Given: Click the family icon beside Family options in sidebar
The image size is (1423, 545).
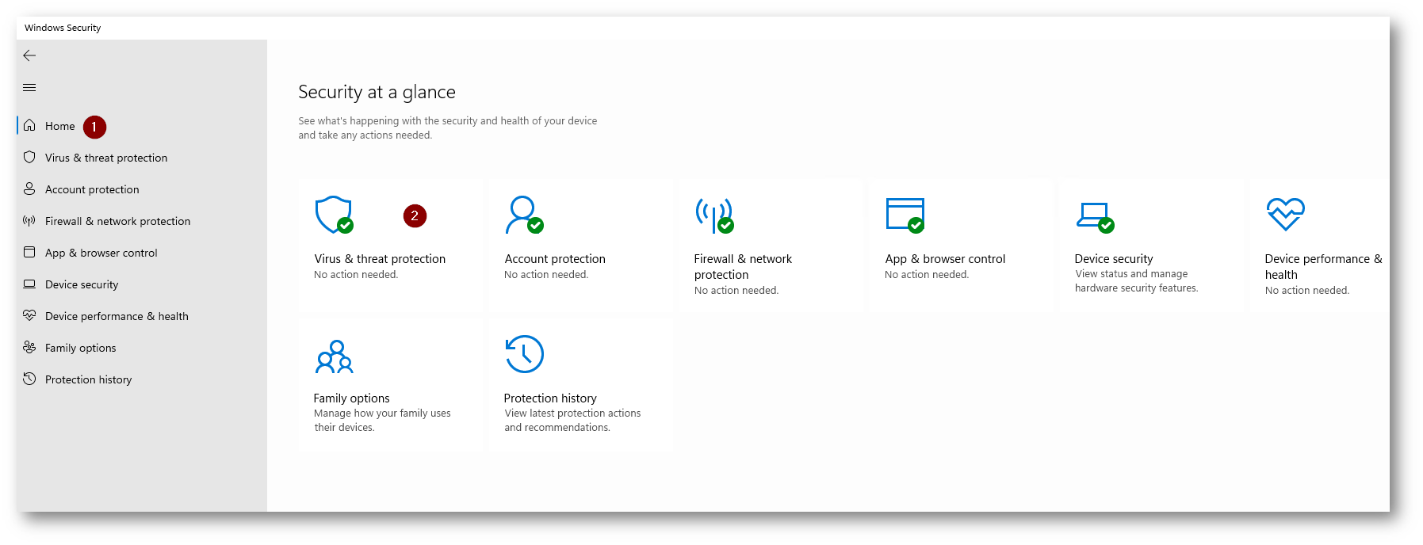Looking at the screenshot, I should 29,347.
